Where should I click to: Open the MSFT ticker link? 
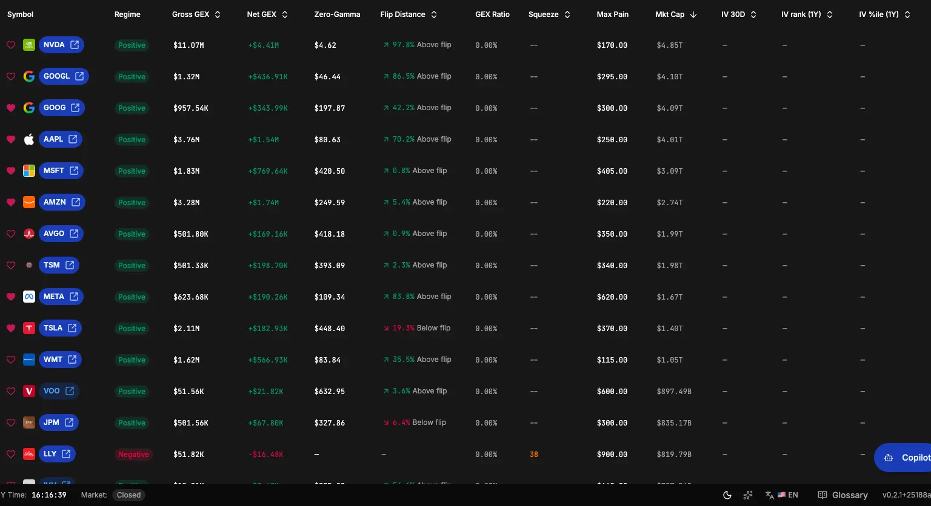tap(61, 171)
